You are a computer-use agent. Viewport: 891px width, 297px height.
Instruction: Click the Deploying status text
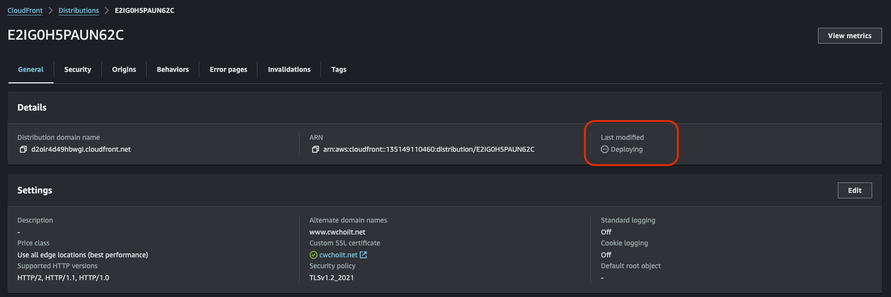point(627,149)
